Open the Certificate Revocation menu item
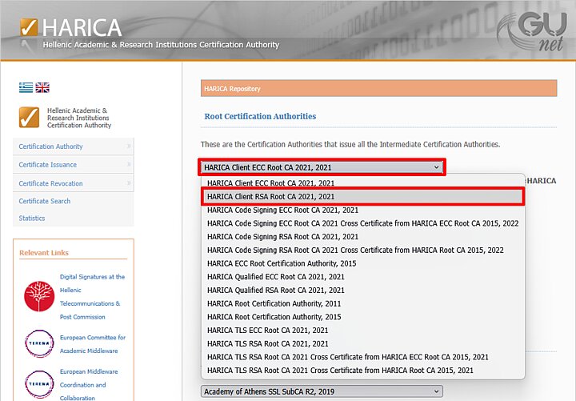 tap(73, 183)
